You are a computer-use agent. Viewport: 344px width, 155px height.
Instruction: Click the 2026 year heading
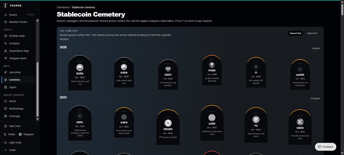point(63,47)
